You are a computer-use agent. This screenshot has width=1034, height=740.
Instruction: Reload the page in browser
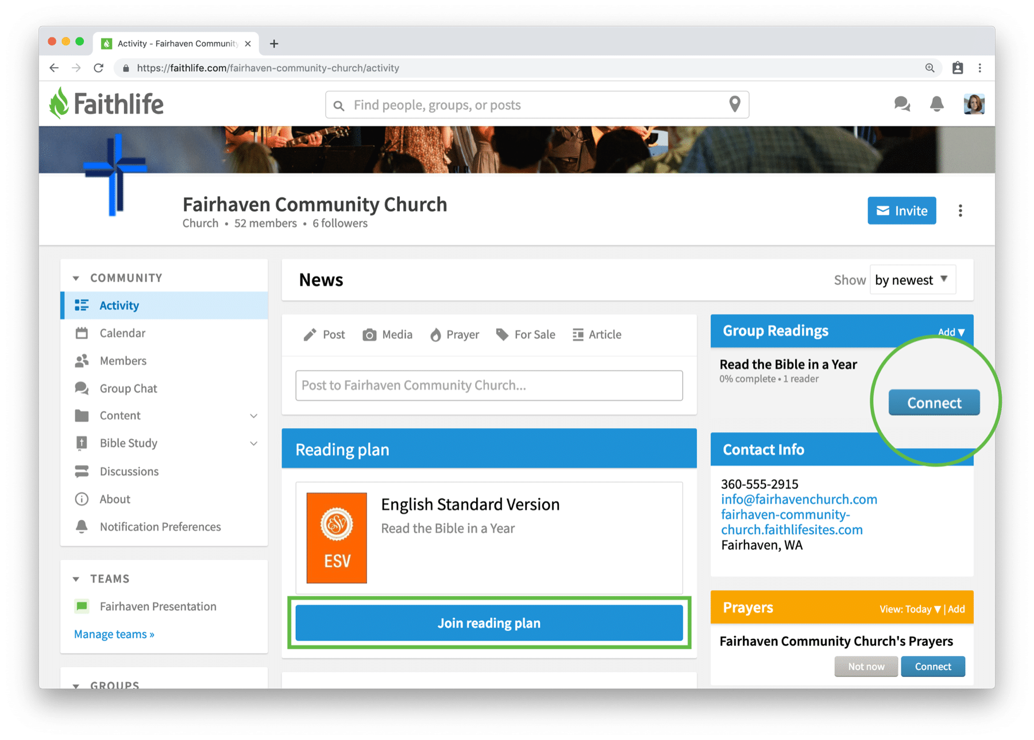tap(99, 68)
